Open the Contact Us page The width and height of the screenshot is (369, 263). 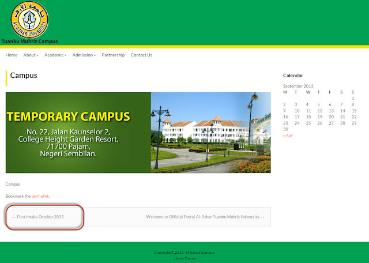click(141, 55)
